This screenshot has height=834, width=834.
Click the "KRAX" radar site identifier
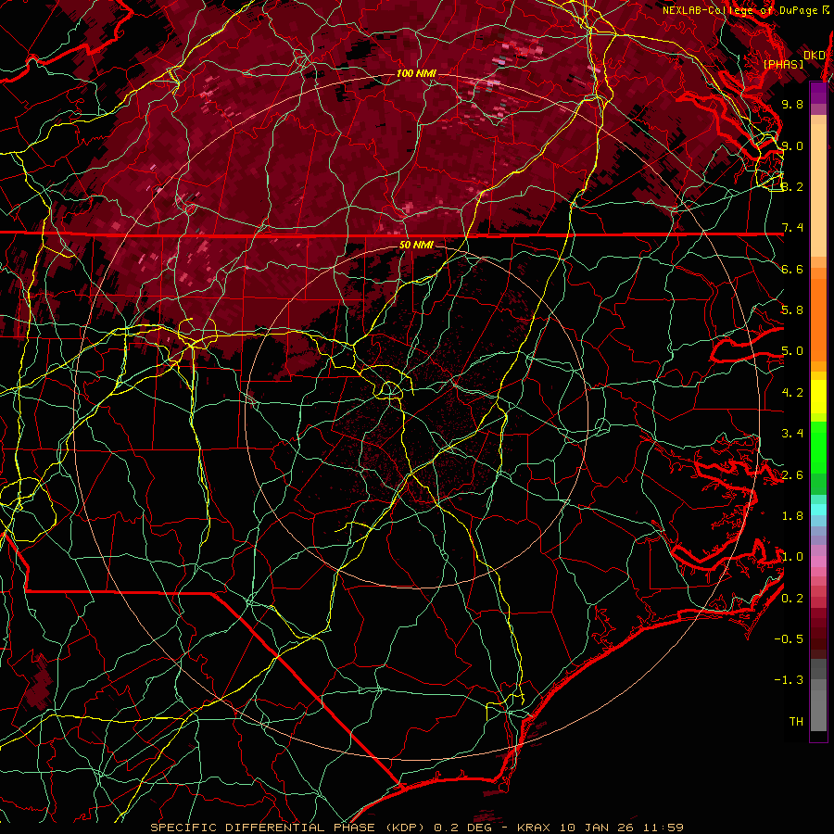click(x=535, y=828)
